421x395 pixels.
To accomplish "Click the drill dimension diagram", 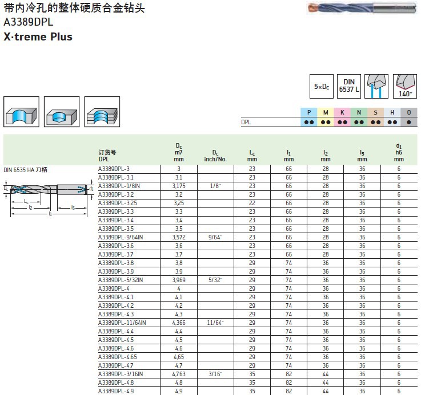I will [49, 197].
